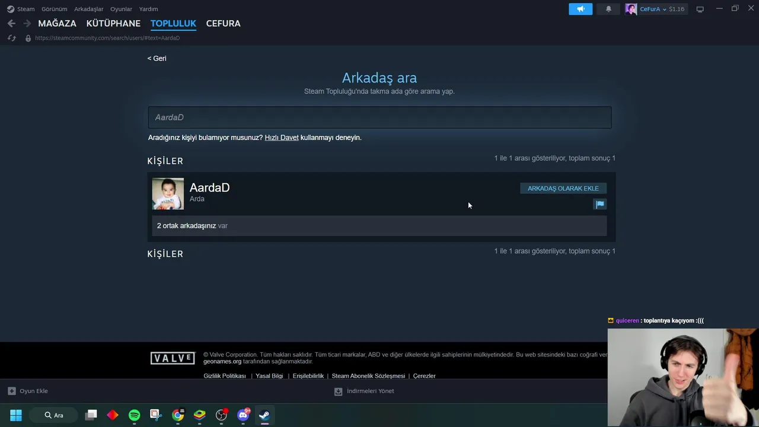
Task: Open Steam Abonelik Sözleşmesi link
Action: (368, 376)
